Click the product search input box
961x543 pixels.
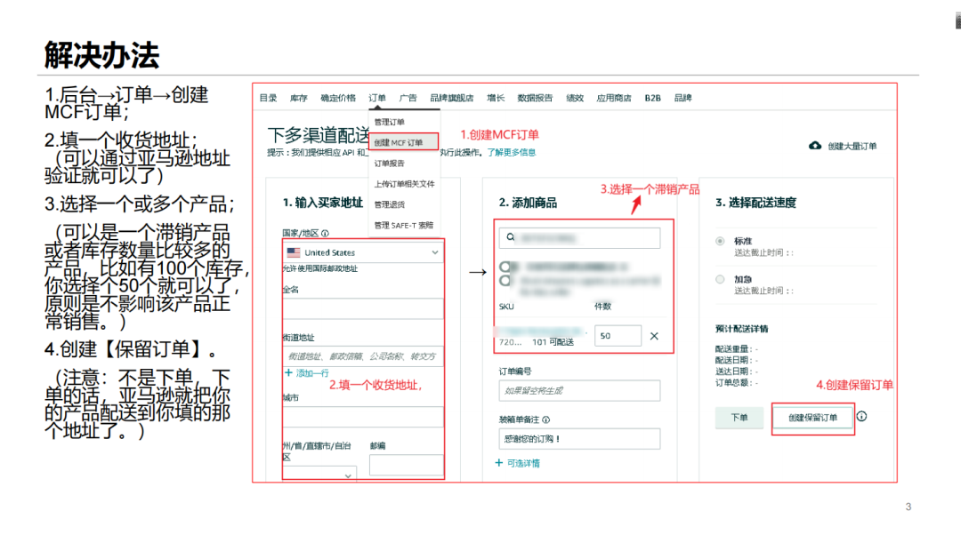click(580, 237)
